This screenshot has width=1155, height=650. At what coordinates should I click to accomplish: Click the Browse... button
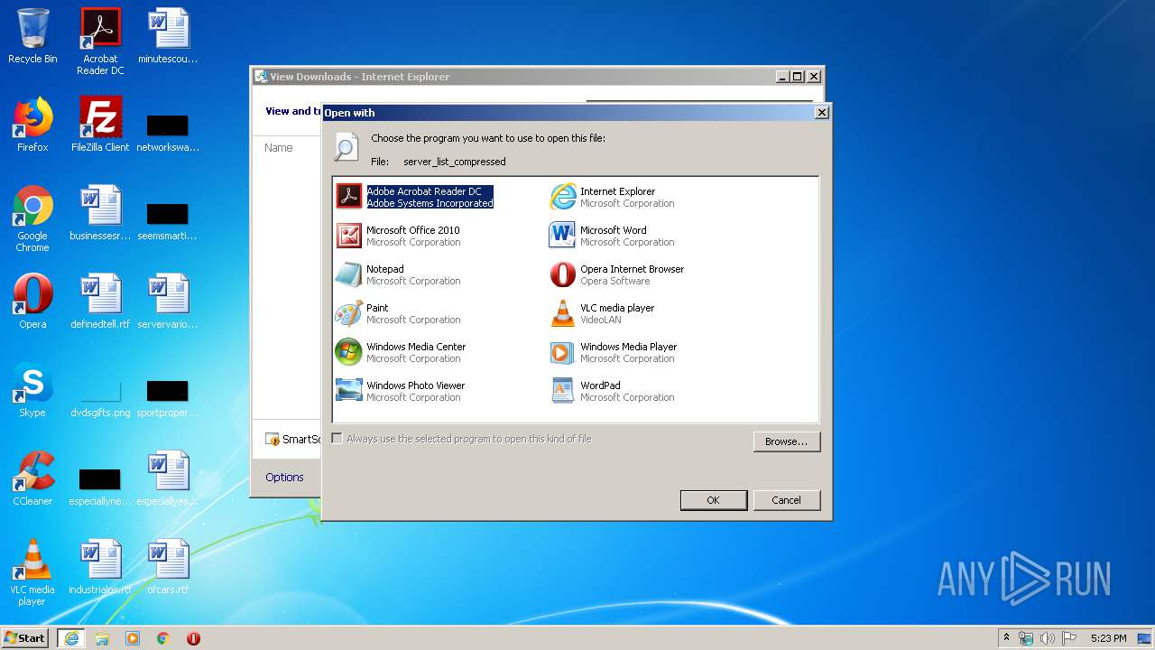[x=787, y=441]
